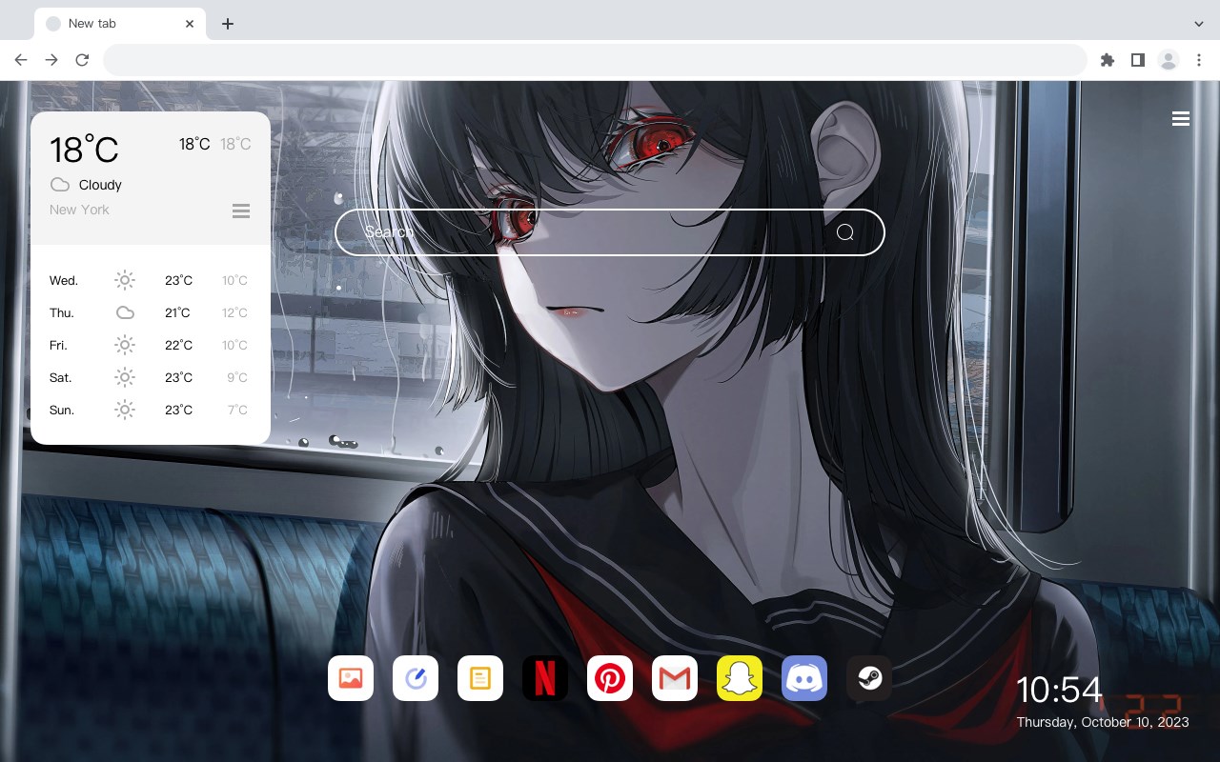Click the 7°C low for Sun.
This screenshot has height=762, width=1220.
(x=237, y=410)
